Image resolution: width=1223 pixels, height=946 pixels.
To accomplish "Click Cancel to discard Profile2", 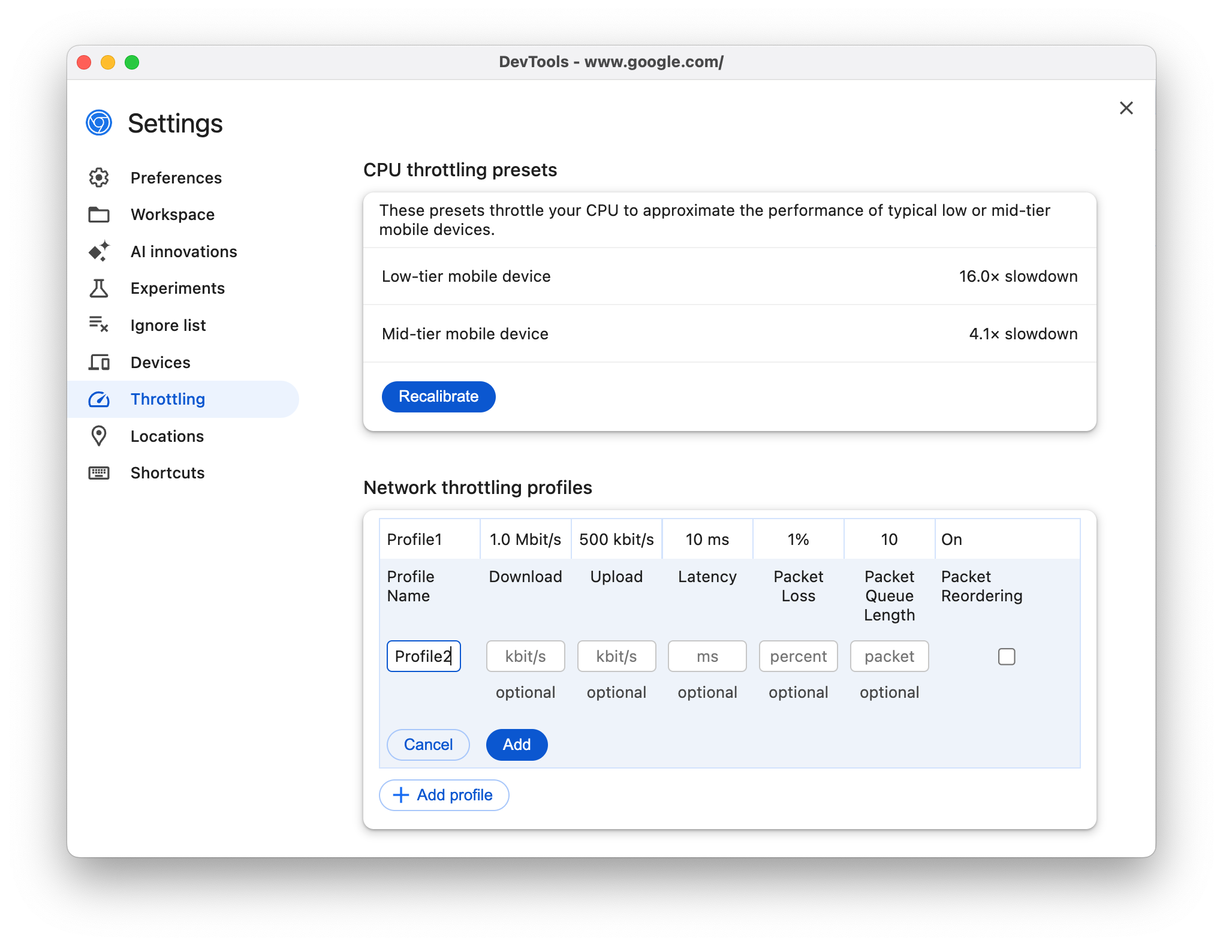I will point(428,743).
